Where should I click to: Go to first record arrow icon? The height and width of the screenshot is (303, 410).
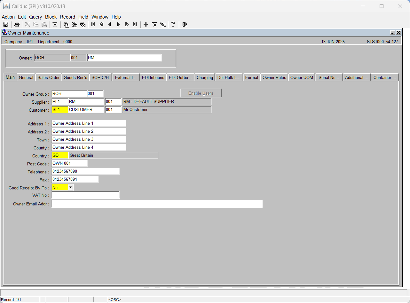pyautogui.click(x=93, y=24)
